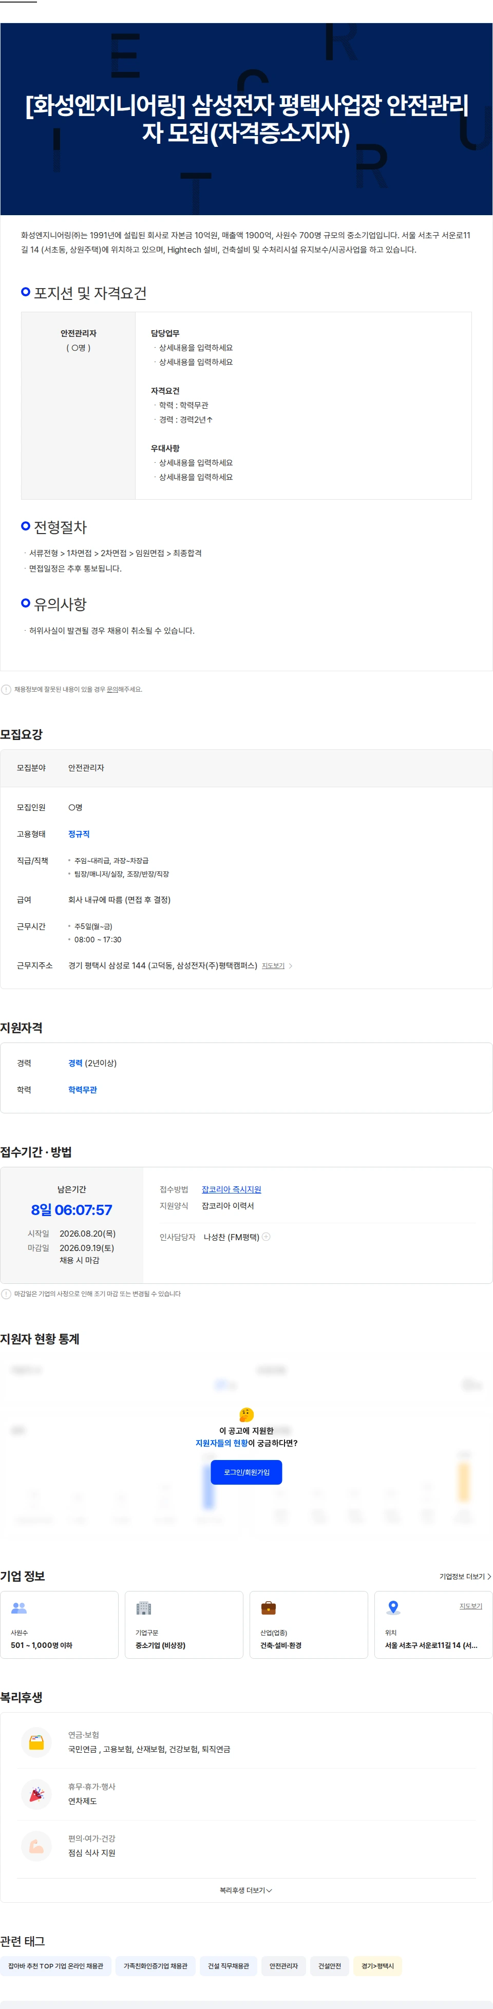
Task: Click the 시작일 2026.08.20(목) date
Action: (x=87, y=1234)
